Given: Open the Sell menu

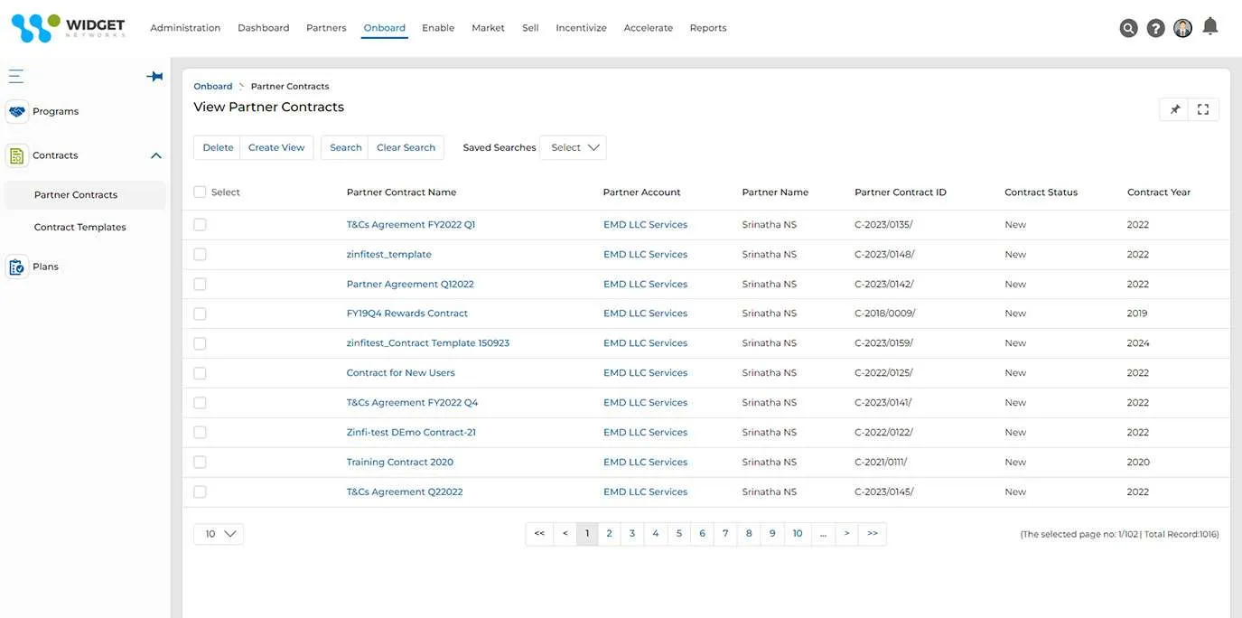Looking at the screenshot, I should [530, 28].
